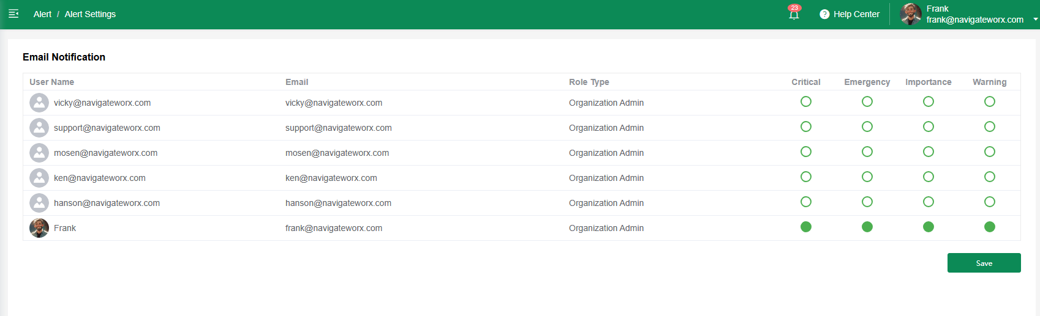Click the avatar icon beside ken@navigateworx.com
Screen dimensions: 1040x316
39,178
